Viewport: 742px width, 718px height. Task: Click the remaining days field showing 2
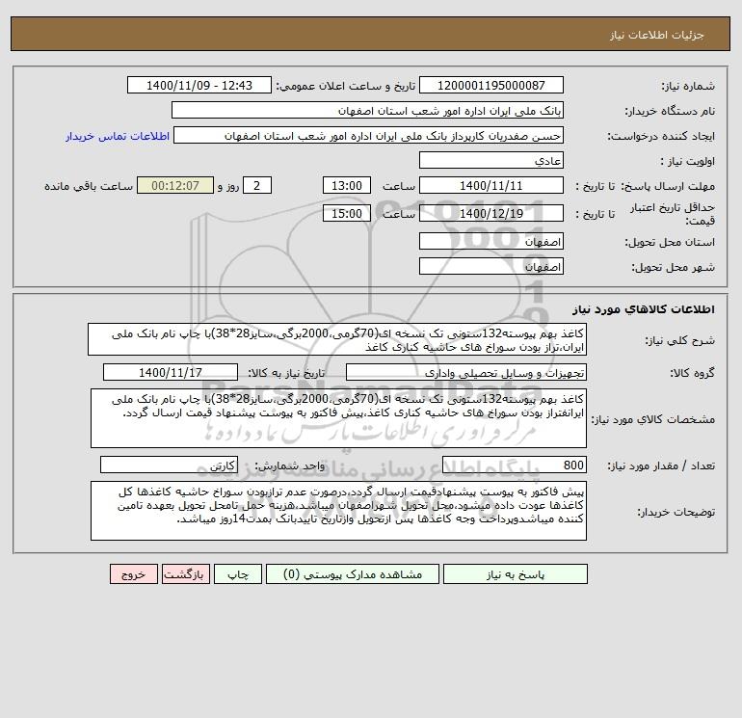[x=257, y=186]
